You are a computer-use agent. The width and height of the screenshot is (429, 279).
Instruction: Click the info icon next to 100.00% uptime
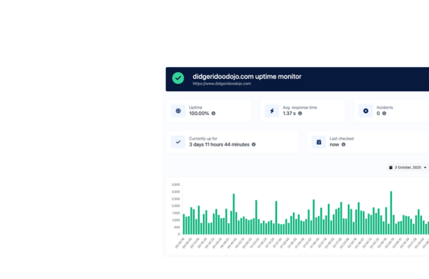(x=213, y=114)
